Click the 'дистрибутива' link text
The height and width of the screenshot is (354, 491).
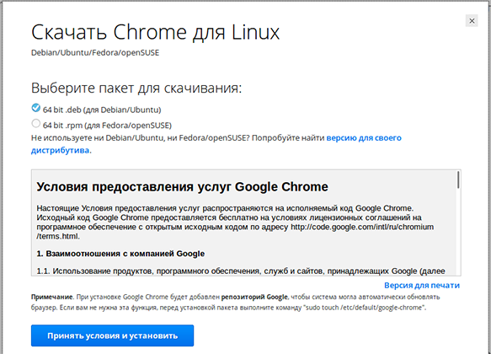coord(60,150)
